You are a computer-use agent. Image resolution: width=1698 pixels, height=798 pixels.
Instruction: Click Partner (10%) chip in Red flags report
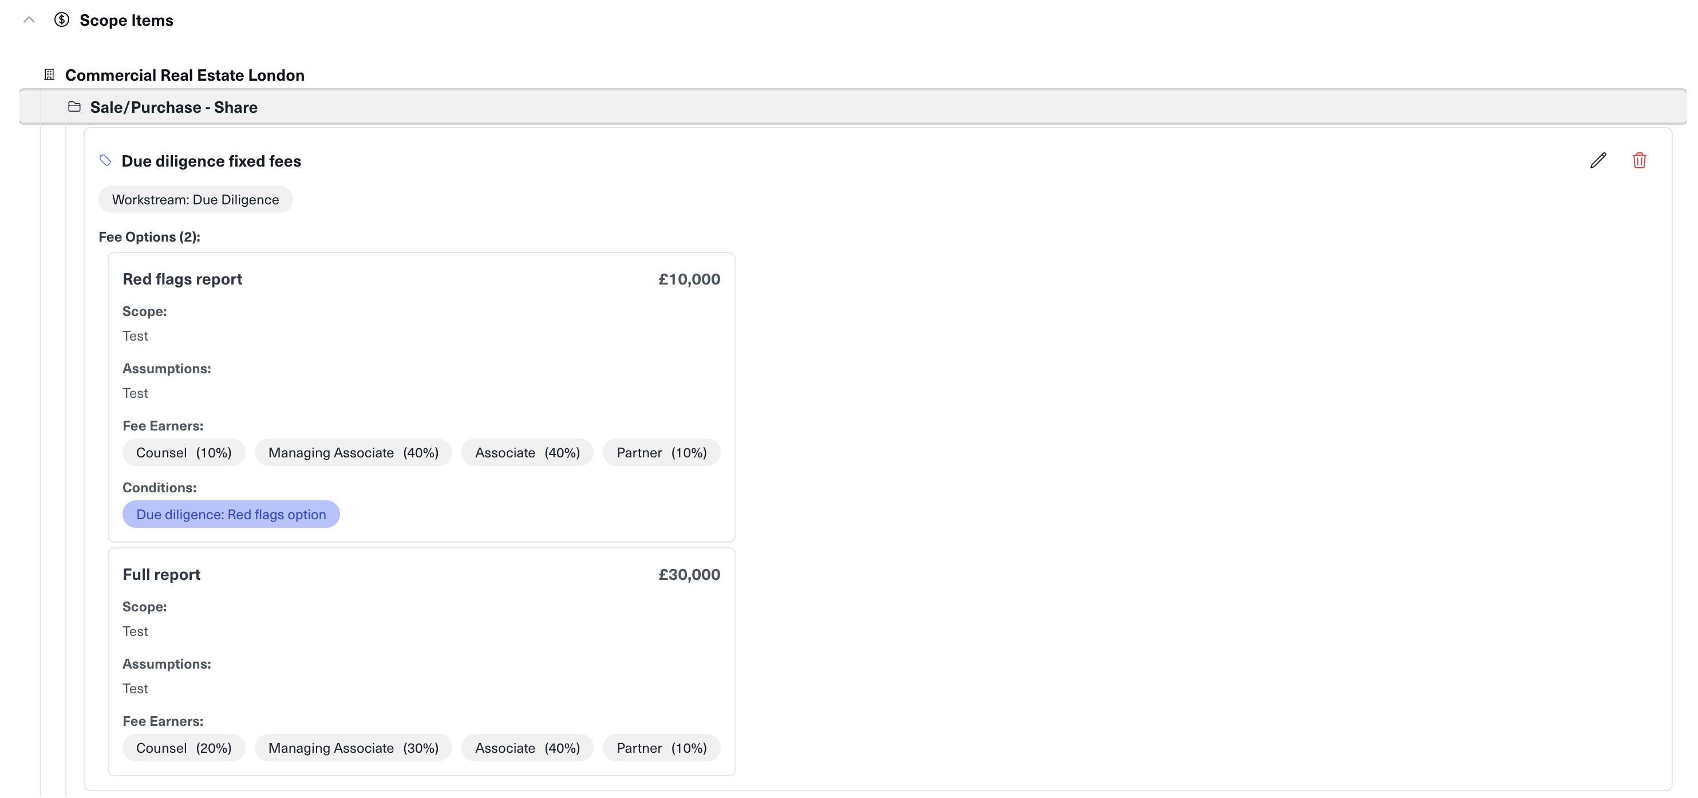click(661, 453)
